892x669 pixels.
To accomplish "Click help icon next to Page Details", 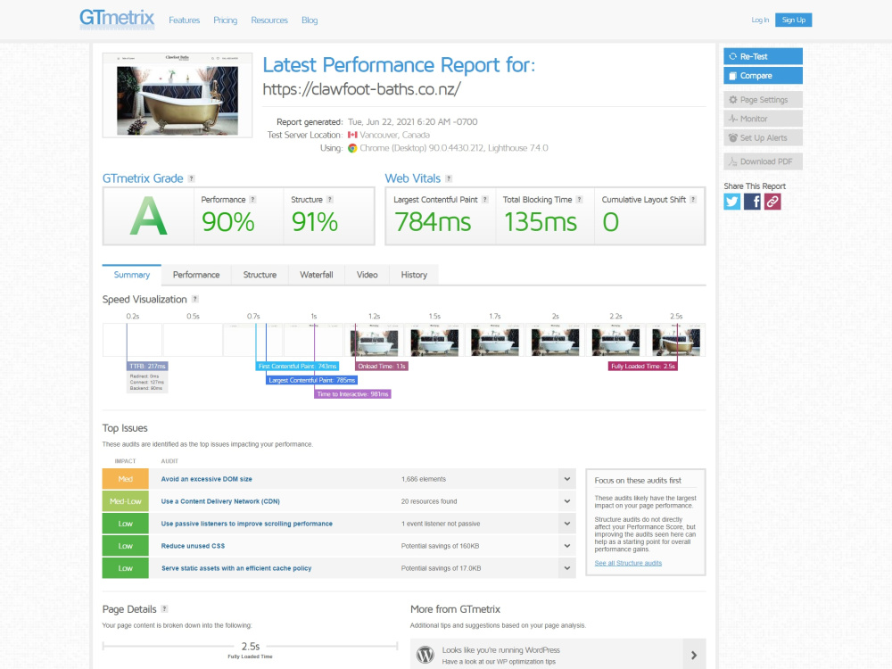I will [x=164, y=608].
